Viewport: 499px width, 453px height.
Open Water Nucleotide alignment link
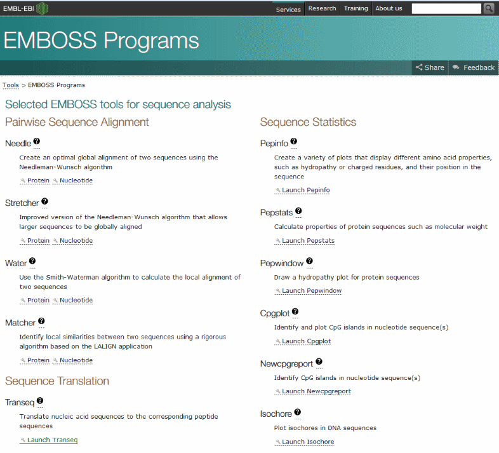click(x=76, y=301)
